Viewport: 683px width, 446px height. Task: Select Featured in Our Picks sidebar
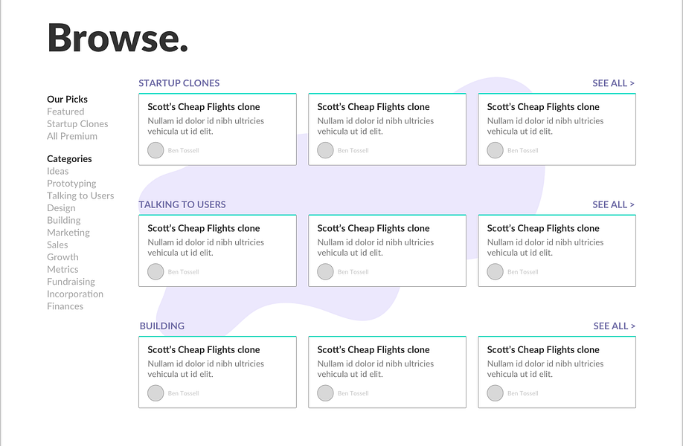click(65, 111)
